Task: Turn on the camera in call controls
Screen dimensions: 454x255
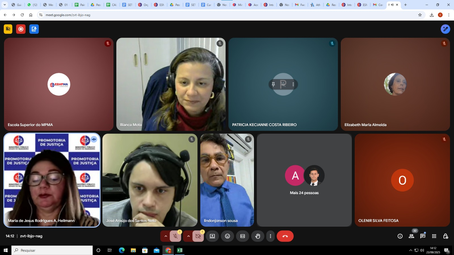Action: 198,236
